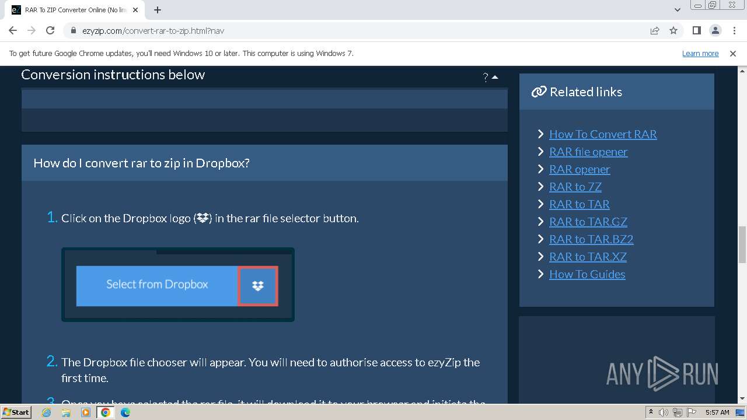Open the How To Guides link
Screen dimensions: 747x420
click(587, 274)
